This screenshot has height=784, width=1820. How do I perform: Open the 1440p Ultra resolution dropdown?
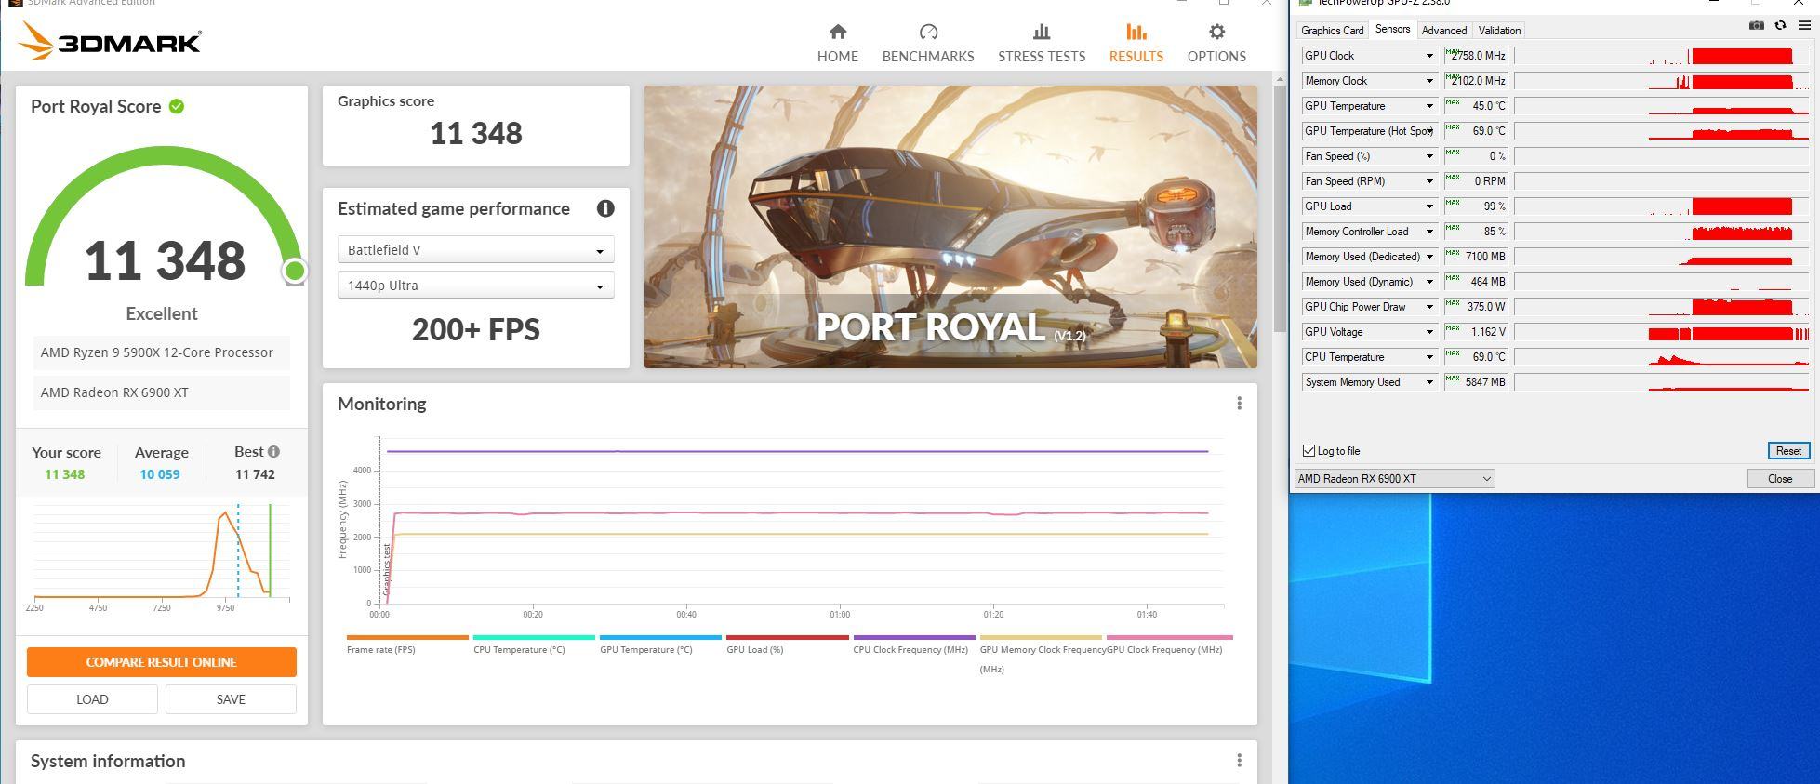[x=475, y=286]
